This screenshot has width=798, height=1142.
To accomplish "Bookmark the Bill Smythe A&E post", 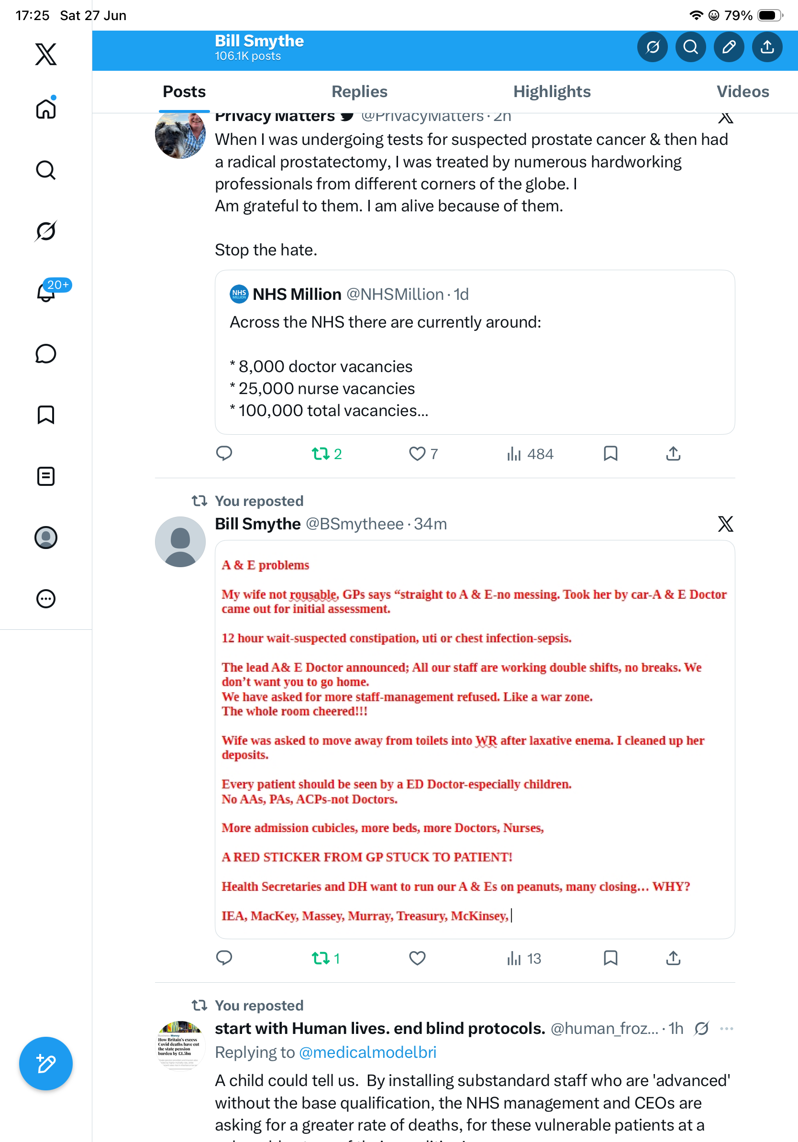I will click(x=610, y=958).
